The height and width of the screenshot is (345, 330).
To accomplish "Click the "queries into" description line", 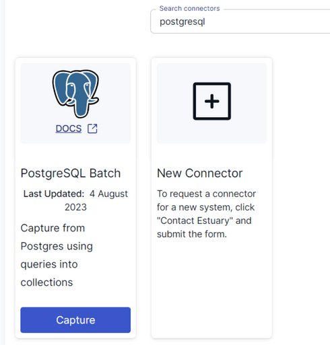I will (x=49, y=264).
